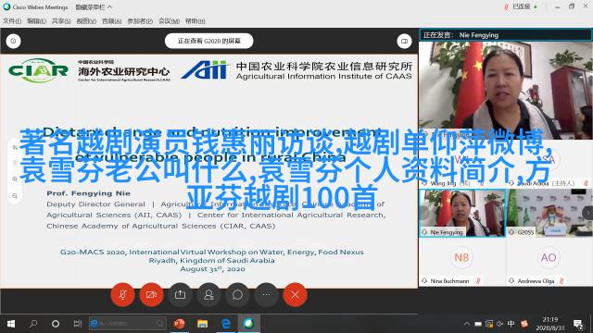Switch input method via 中 tray icon

point(511,324)
